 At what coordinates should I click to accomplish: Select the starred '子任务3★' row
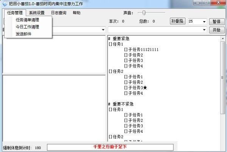136,88
